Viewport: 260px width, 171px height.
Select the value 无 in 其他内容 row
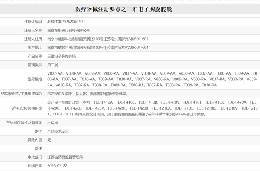(49, 140)
